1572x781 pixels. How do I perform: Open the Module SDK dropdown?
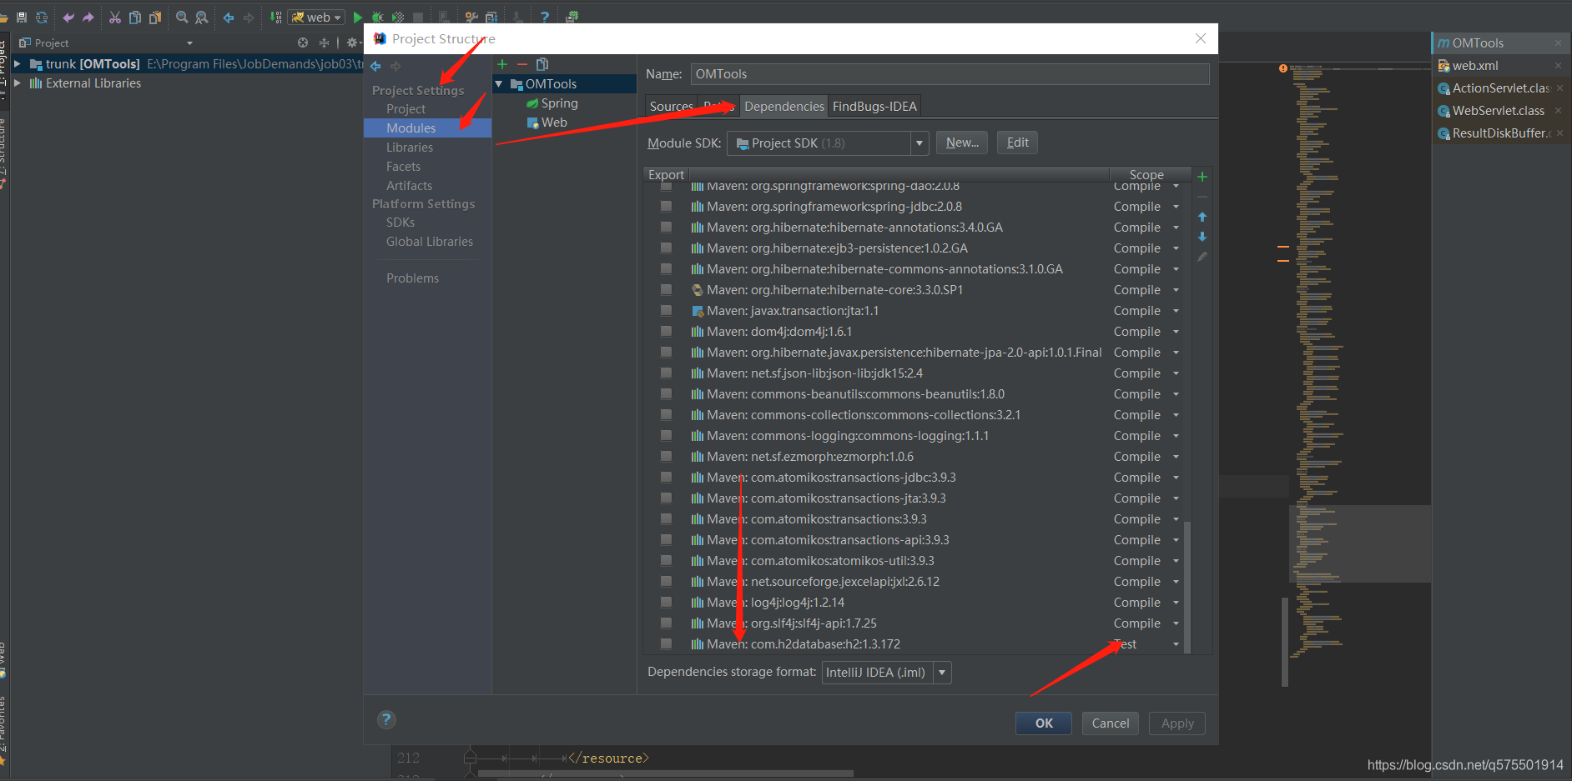(x=920, y=143)
